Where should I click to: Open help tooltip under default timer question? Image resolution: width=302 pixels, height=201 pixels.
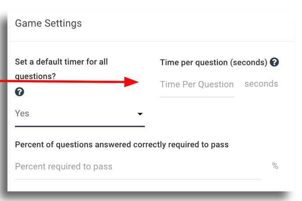point(19,92)
